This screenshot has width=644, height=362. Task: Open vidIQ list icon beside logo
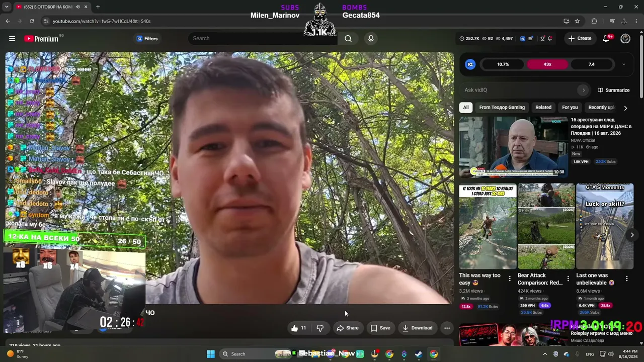point(530,39)
